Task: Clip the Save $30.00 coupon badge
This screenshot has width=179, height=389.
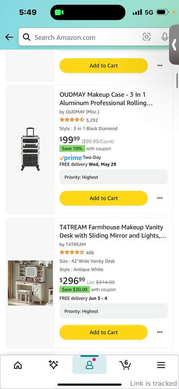Action: 75,289
